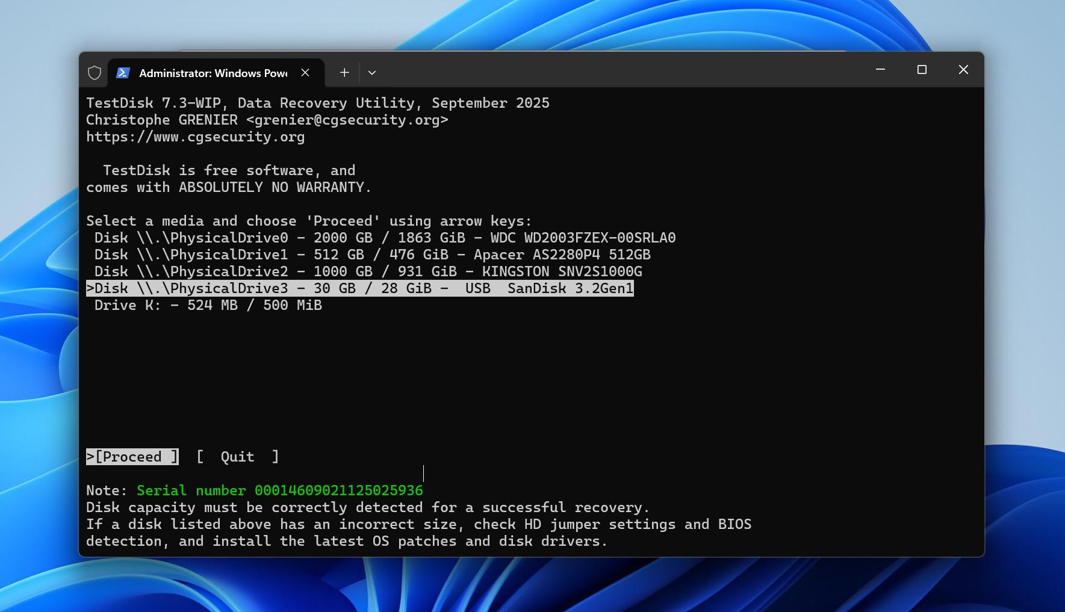
Task: Select the Quit option
Action: coord(238,457)
